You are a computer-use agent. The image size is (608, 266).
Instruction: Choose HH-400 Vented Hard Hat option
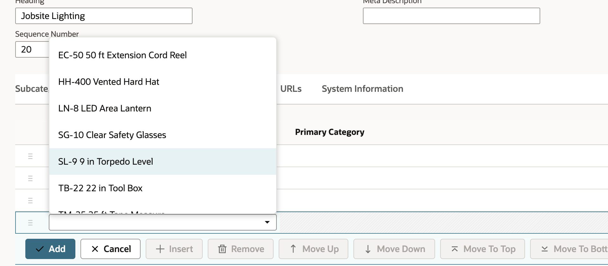(x=163, y=82)
